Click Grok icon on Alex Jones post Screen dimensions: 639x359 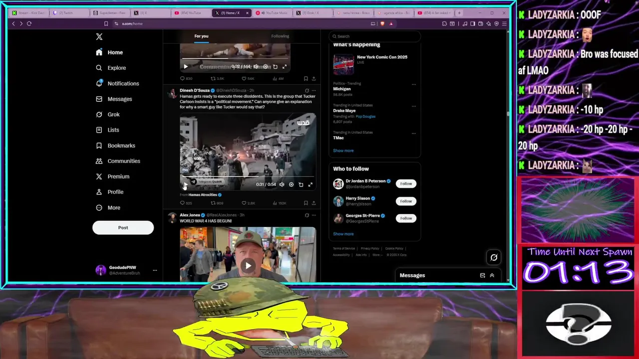(307, 215)
